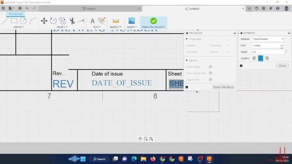Toggle the Show Layout Grid checkbox
The height and width of the screenshot is (164, 292).
[x=210, y=73]
